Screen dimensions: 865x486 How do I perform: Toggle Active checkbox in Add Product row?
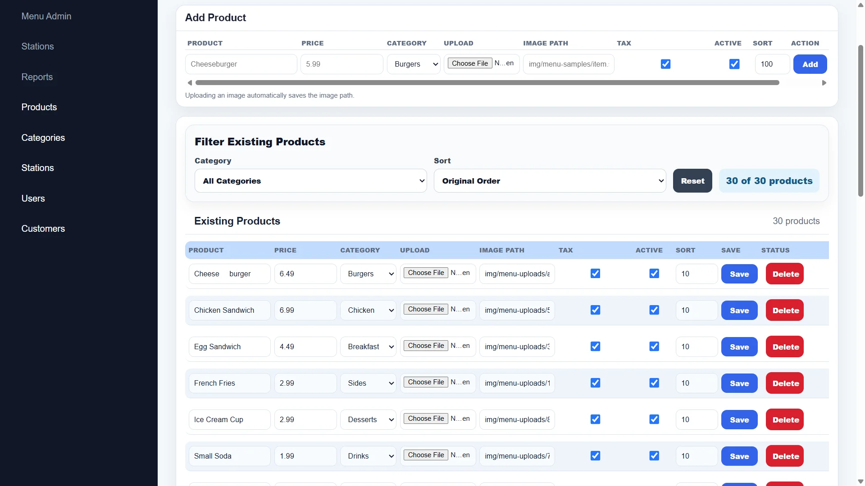click(x=734, y=64)
